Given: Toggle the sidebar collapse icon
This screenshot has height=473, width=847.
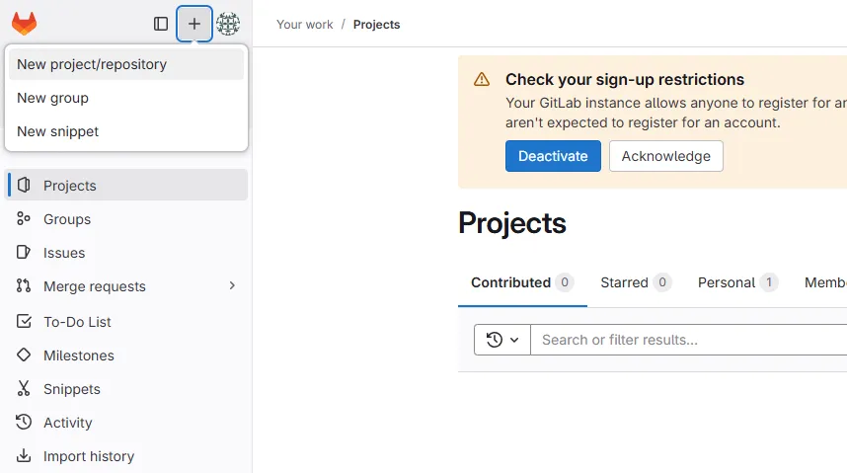Looking at the screenshot, I should pyautogui.click(x=161, y=24).
